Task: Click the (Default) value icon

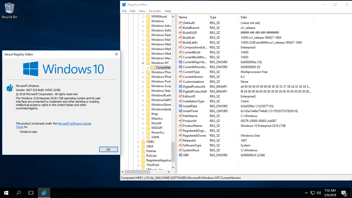Action: point(180,23)
